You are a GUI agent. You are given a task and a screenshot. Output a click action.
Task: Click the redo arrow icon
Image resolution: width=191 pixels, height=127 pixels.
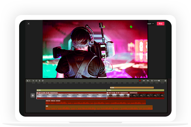pyautogui.click(x=36, y=81)
